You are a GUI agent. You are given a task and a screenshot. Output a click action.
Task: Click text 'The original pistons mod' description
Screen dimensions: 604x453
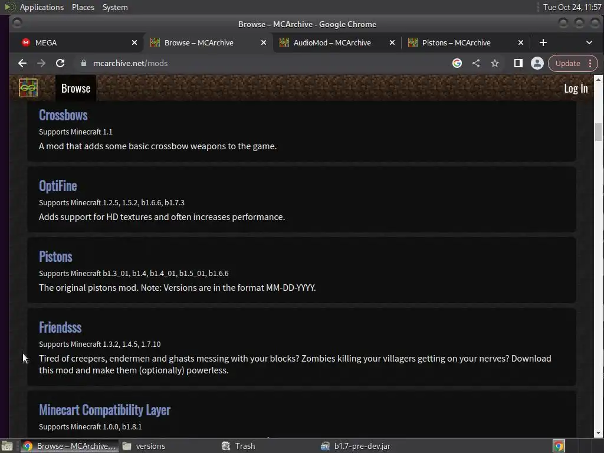coord(177,288)
